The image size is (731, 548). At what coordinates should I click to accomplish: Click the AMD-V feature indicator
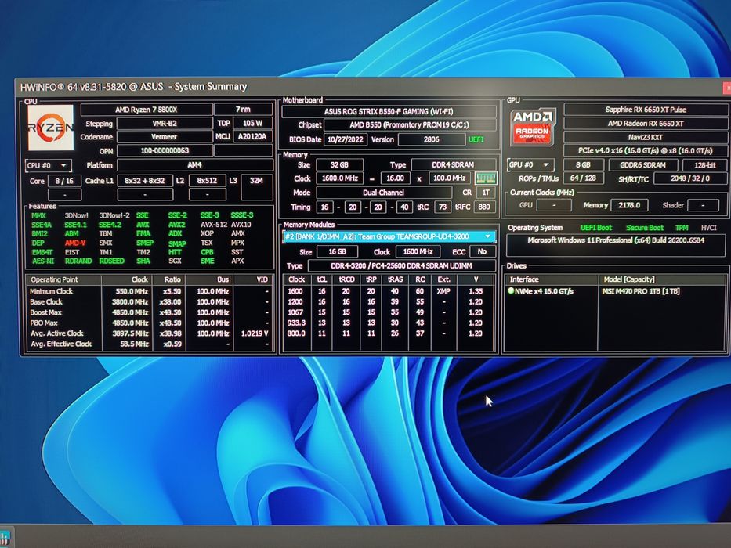pyautogui.click(x=75, y=243)
